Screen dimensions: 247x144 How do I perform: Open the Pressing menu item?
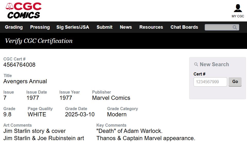click(40, 27)
